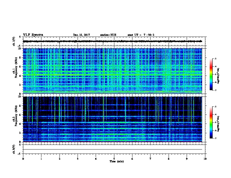This screenshot has width=231, height=178.
Task: Click the "ch.2 Frequency (kHz)" axis title
Action: coord(15,115)
